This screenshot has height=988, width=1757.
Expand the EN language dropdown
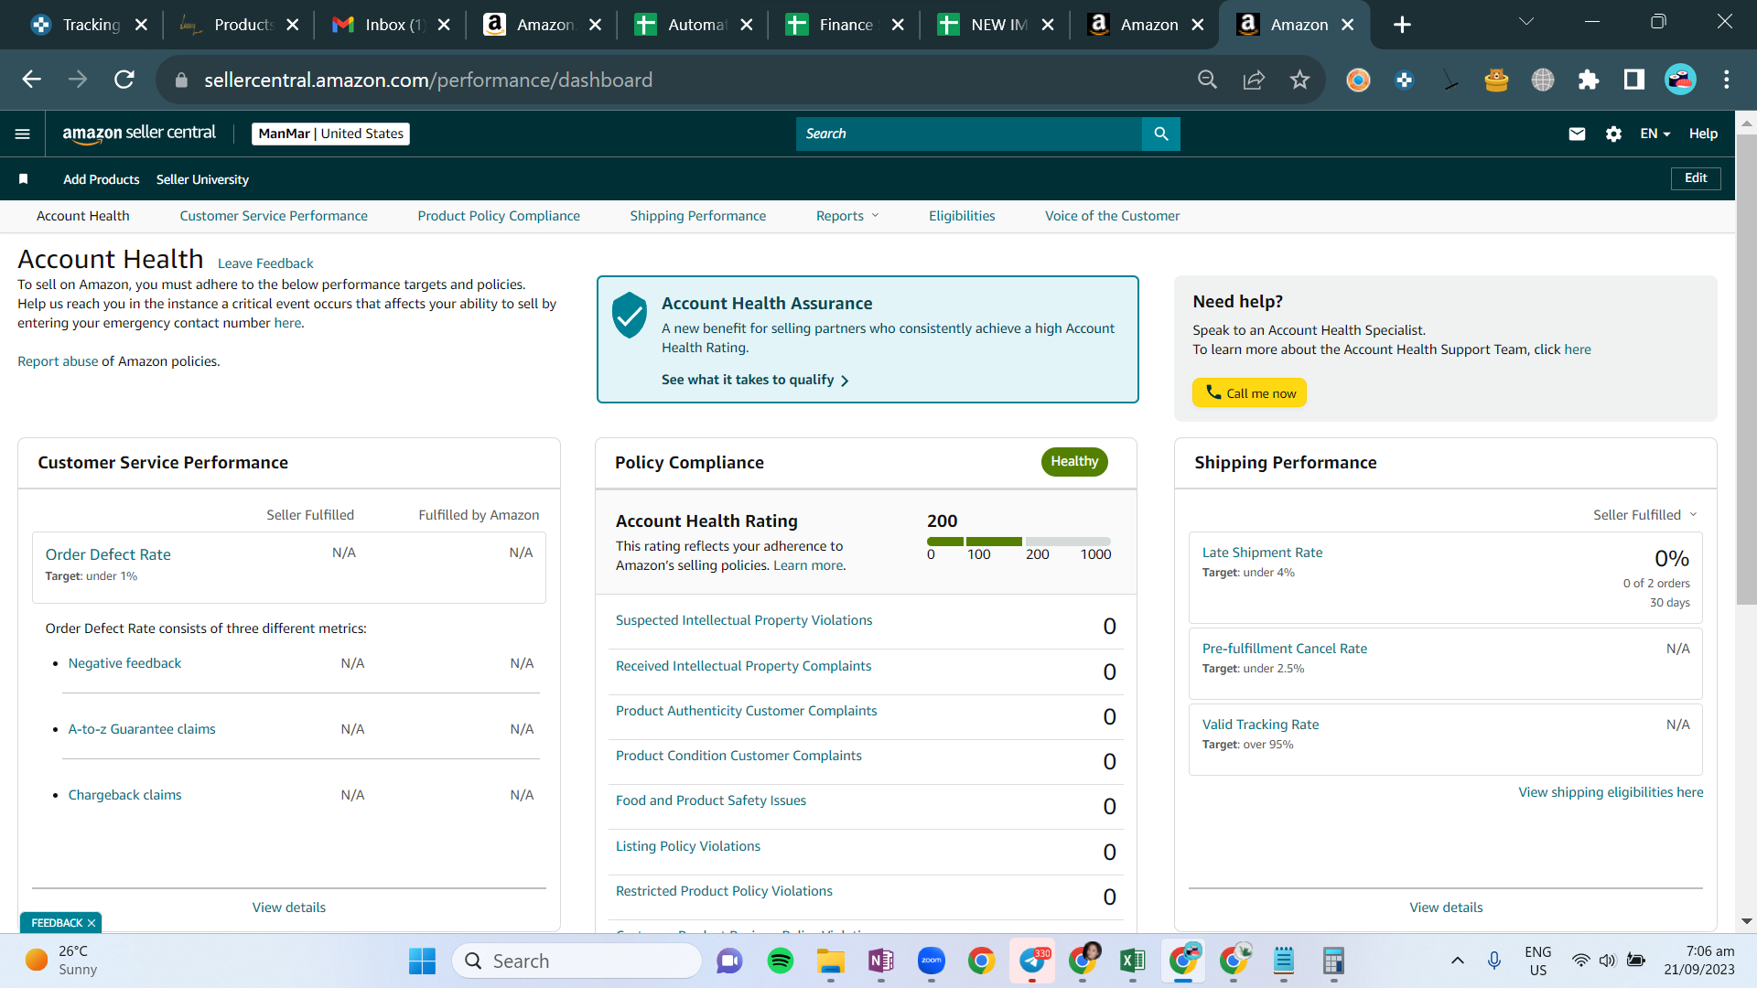[1655, 134]
